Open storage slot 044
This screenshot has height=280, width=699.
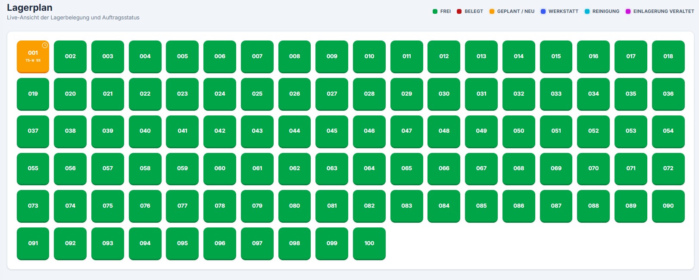294,131
